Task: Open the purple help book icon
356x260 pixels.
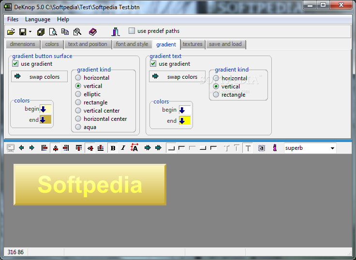Action: point(93,32)
